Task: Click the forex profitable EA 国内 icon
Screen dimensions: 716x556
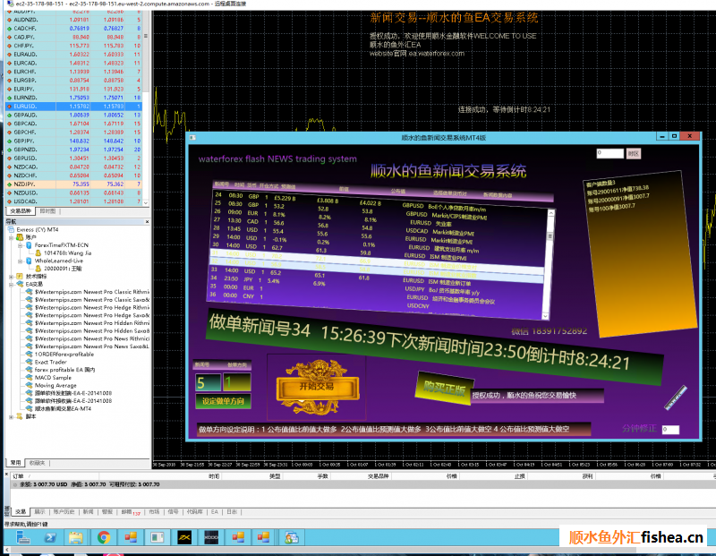Action: 30,370
